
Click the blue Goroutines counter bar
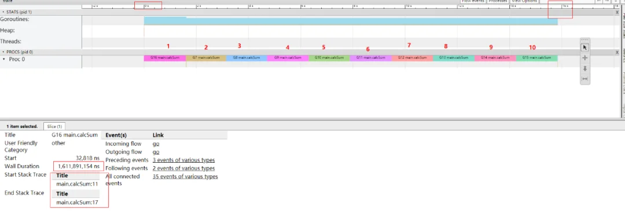[351, 21]
